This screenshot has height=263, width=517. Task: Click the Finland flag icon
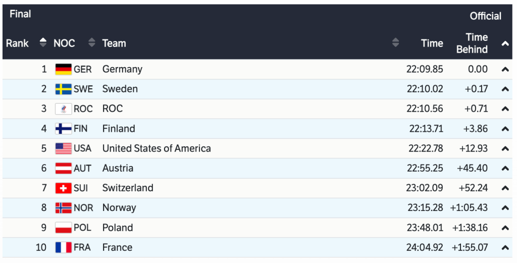pyautogui.click(x=64, y=129)
